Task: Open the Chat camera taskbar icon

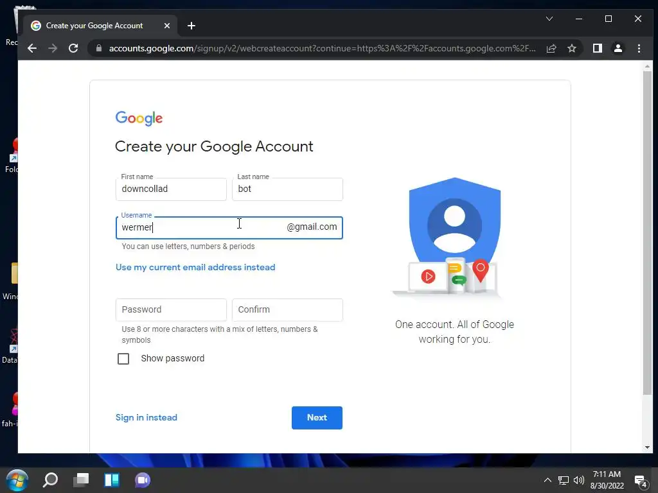Action: tap(143, 480)
